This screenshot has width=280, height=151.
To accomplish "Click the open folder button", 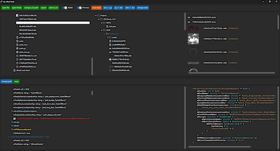I will tap(17, 8).
